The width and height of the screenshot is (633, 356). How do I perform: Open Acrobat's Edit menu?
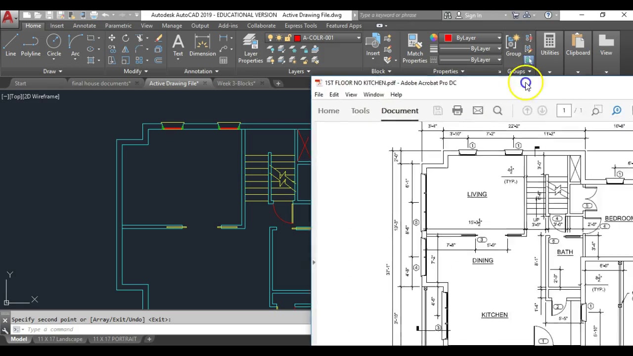[334, 94]
